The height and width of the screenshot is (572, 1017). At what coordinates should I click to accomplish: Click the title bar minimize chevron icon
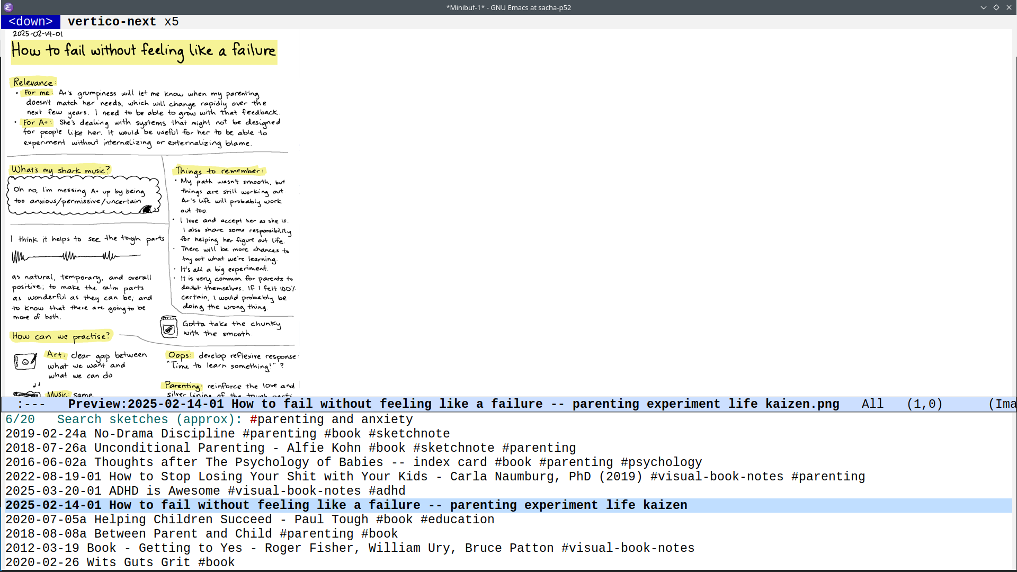click(984, 7)
